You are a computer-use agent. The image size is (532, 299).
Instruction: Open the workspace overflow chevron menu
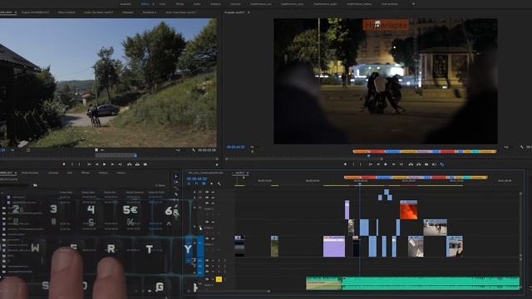click(x=413, y=3)
